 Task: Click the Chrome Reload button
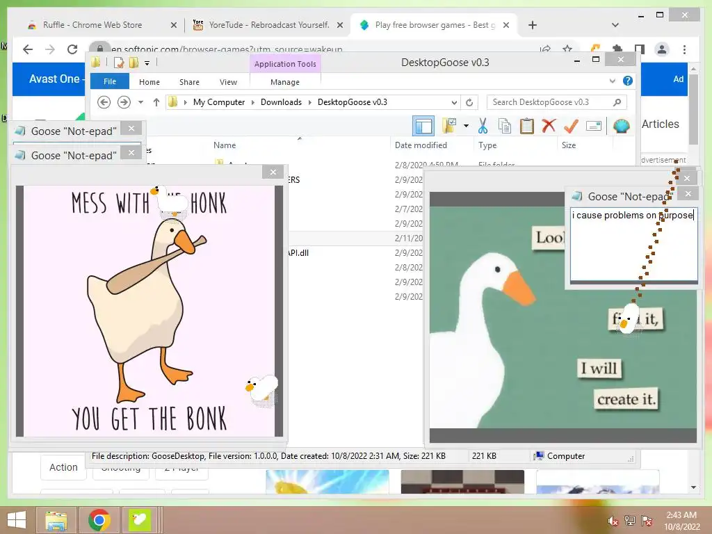[72, 49]
